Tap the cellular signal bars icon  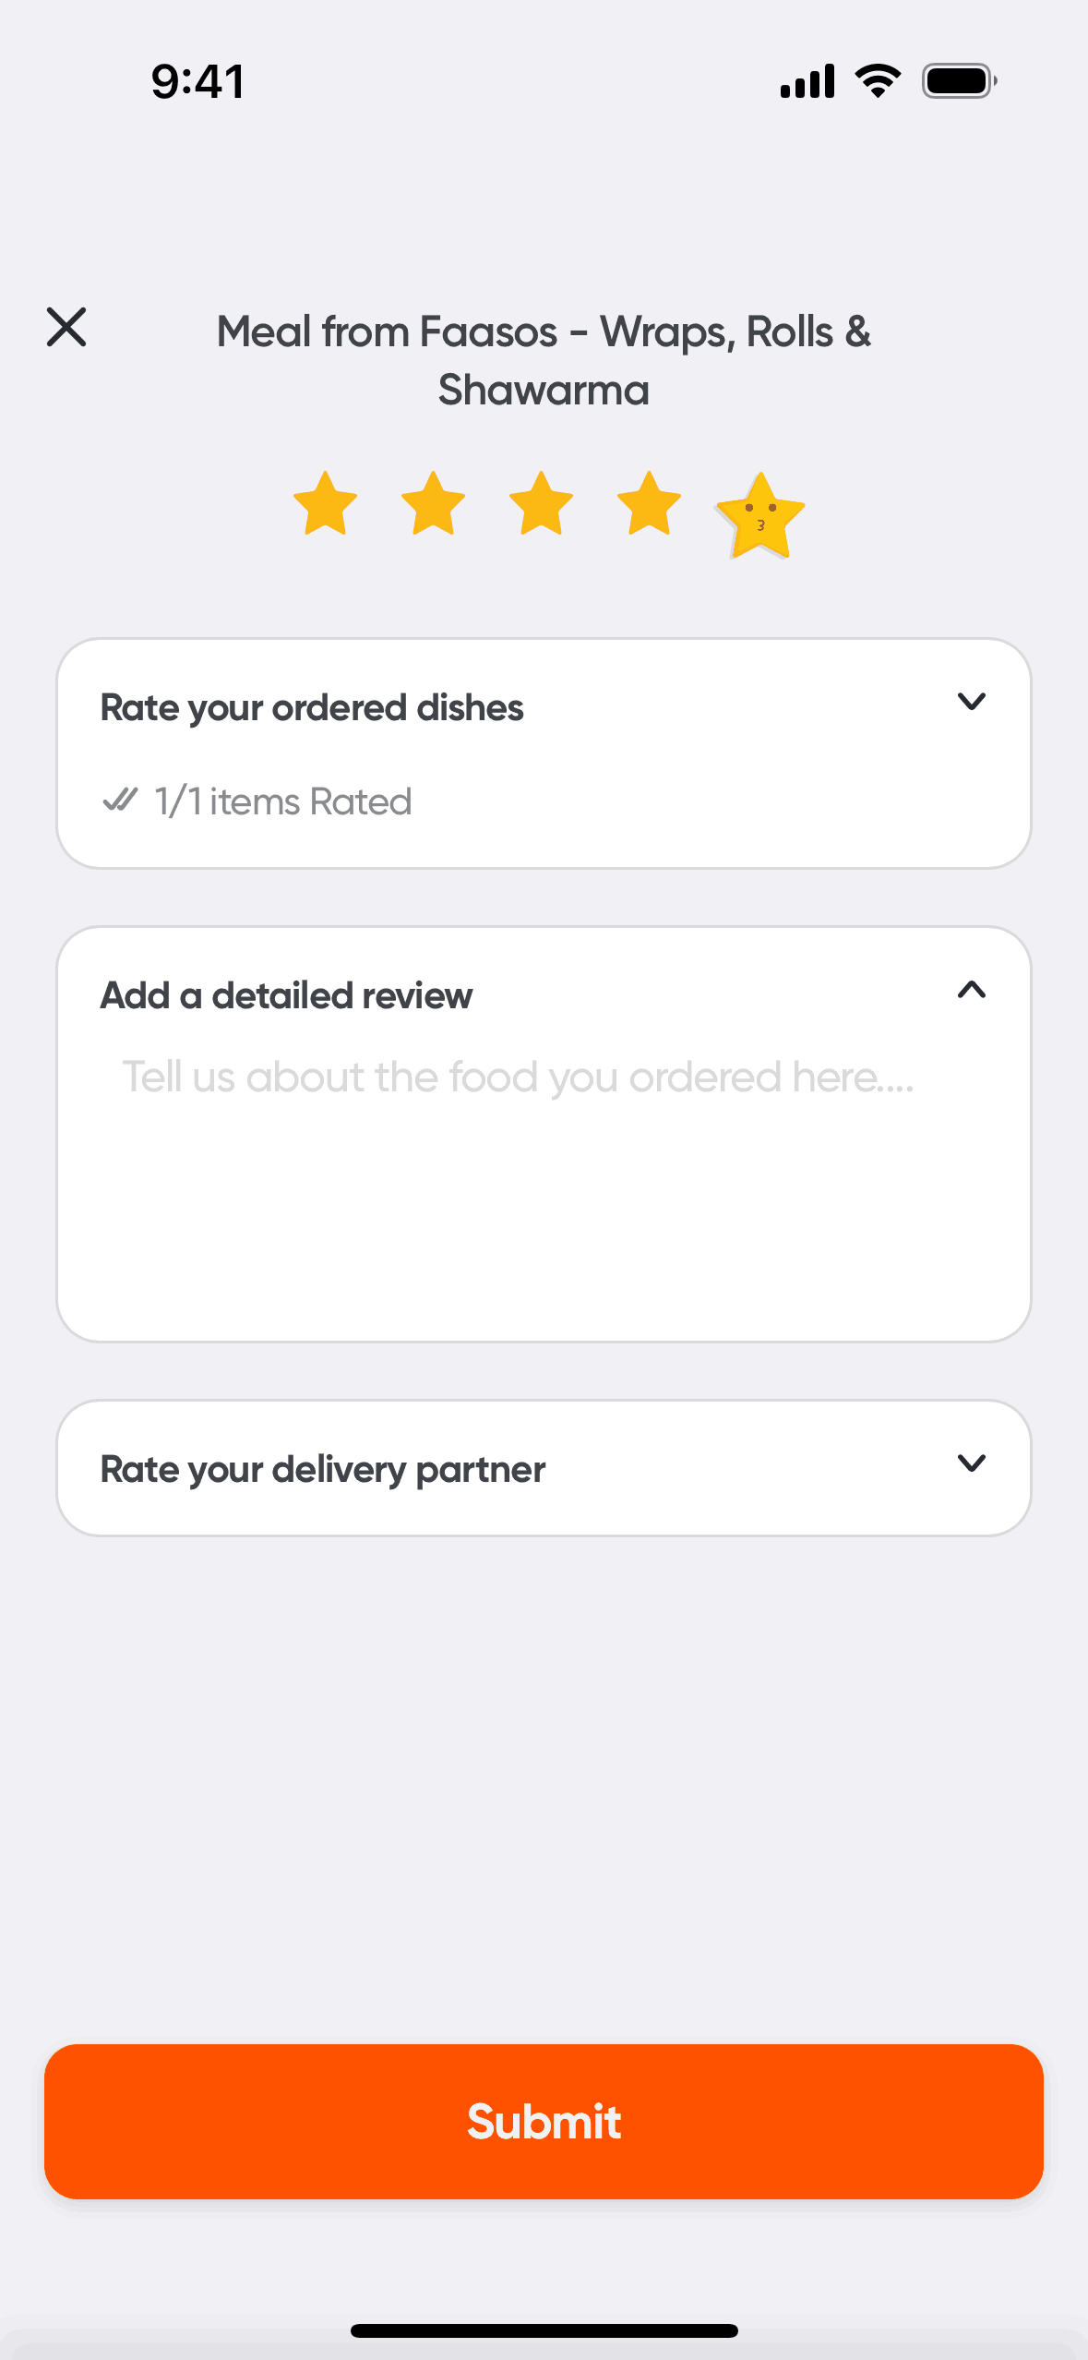(x=807, y=81)
